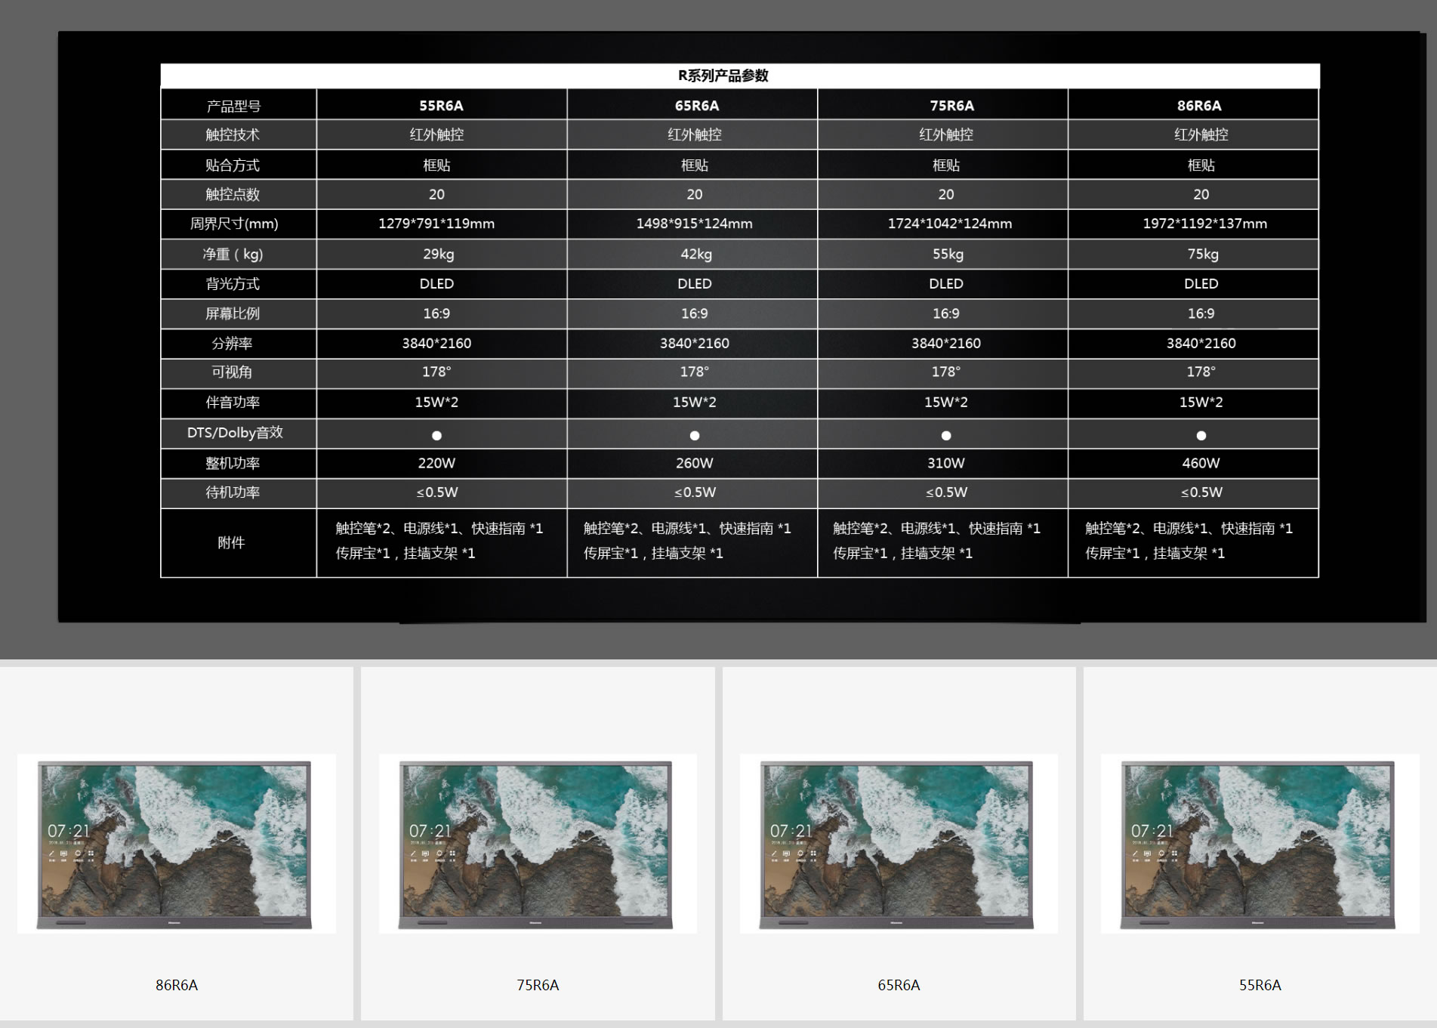This screenshot has width=1437, height=1028.
Task: Open the 65R6A label under the product image
Action: [x=899, y=985]
